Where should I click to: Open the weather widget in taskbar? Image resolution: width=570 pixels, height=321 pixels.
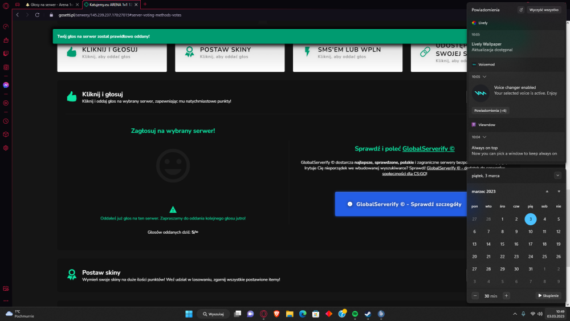(20, 314)
